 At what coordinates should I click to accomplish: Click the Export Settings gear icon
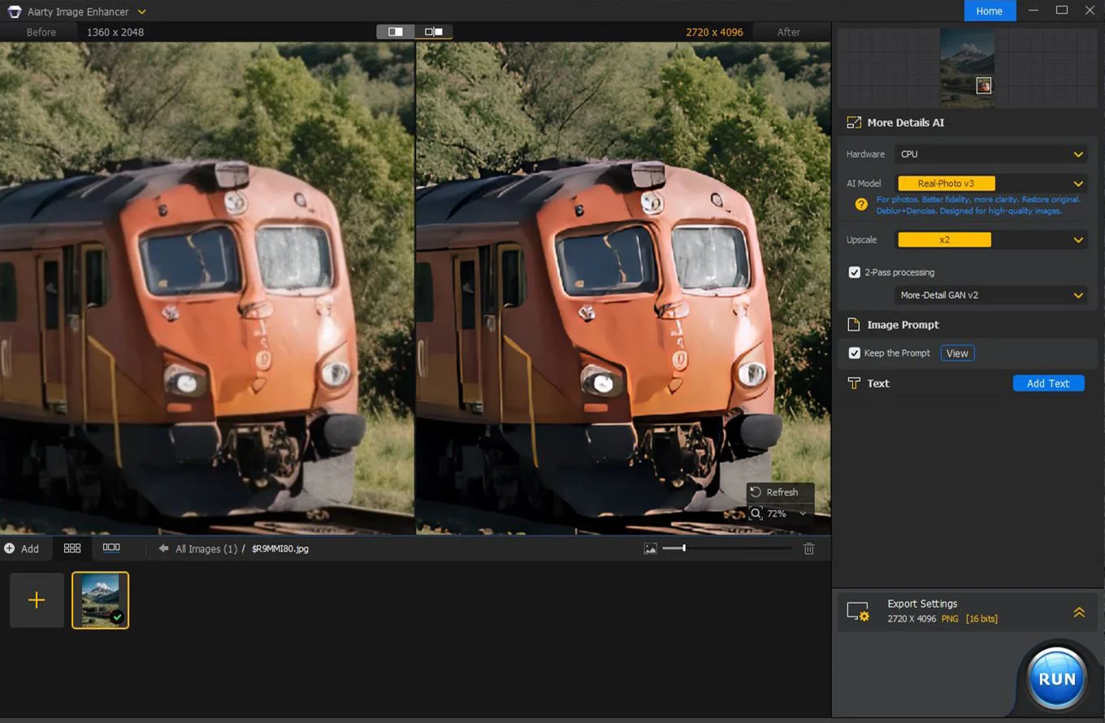(x=858, y=611)
